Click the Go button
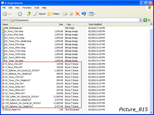This screenshot has height=115, width=154. [x=147, y=20]
